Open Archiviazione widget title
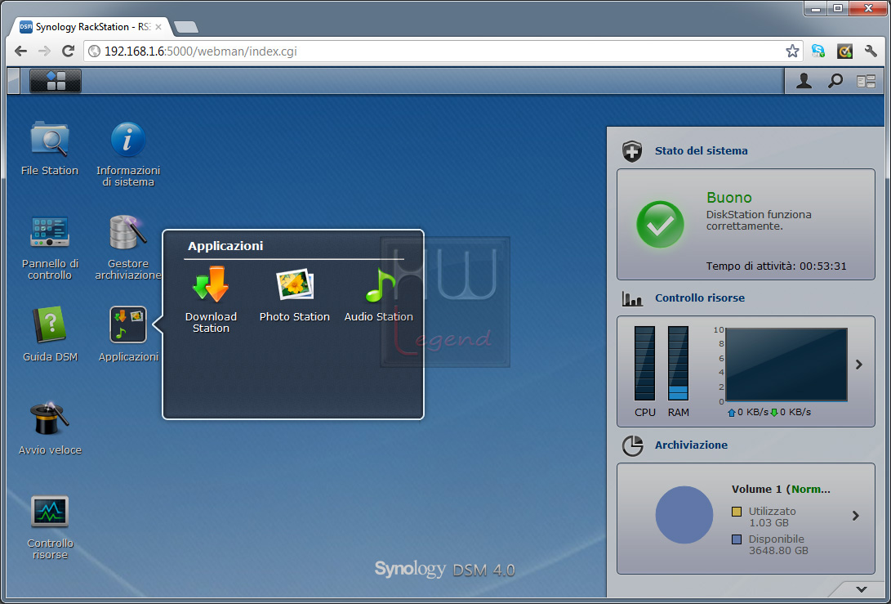The width and height of the screenshot is (891, 604). [691, 445]
